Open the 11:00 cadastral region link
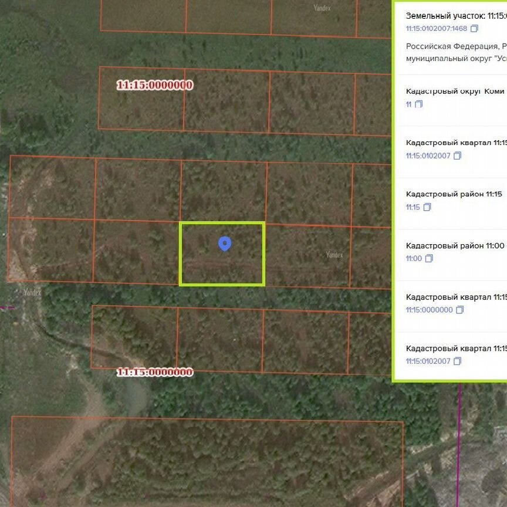 [x=414, y=259]
